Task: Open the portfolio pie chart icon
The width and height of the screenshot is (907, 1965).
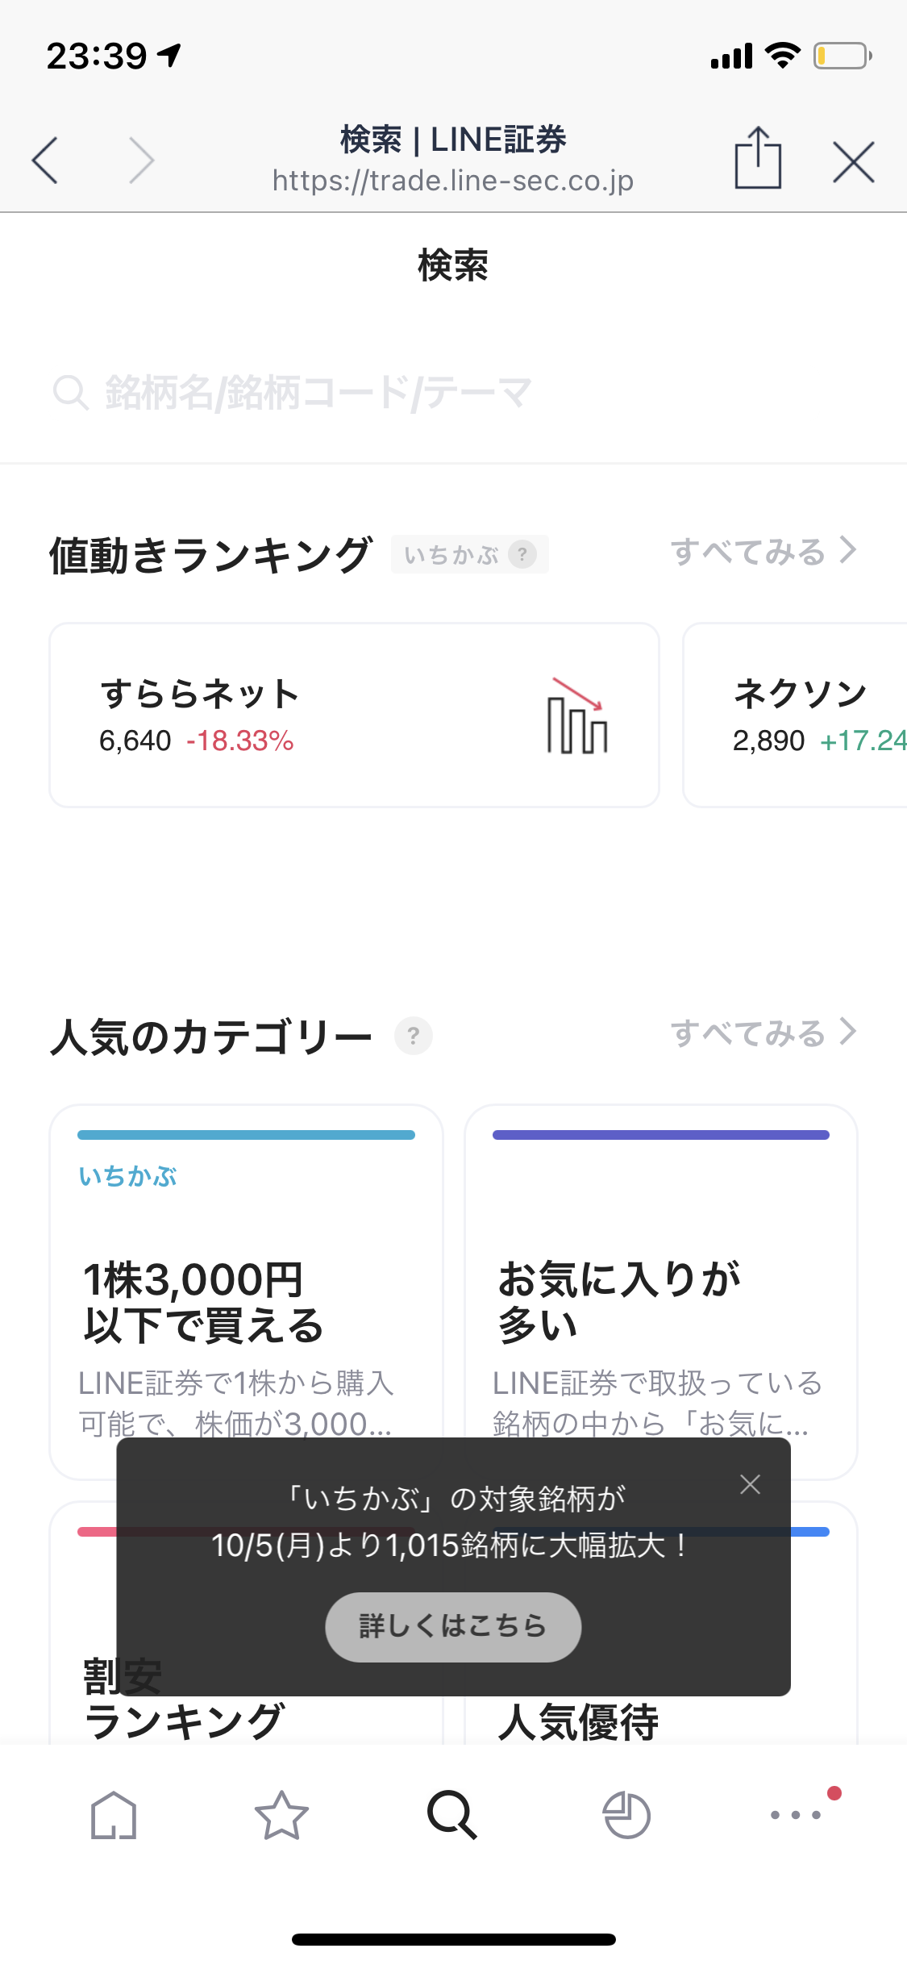Action: 626,1816
